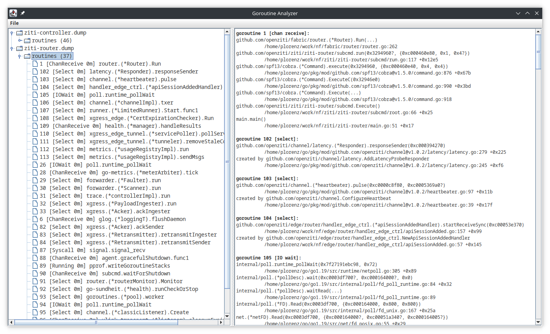Click file icon of 102 latency responseSender
The height and width of the screenshot is (334, 550).
(35, 71)
